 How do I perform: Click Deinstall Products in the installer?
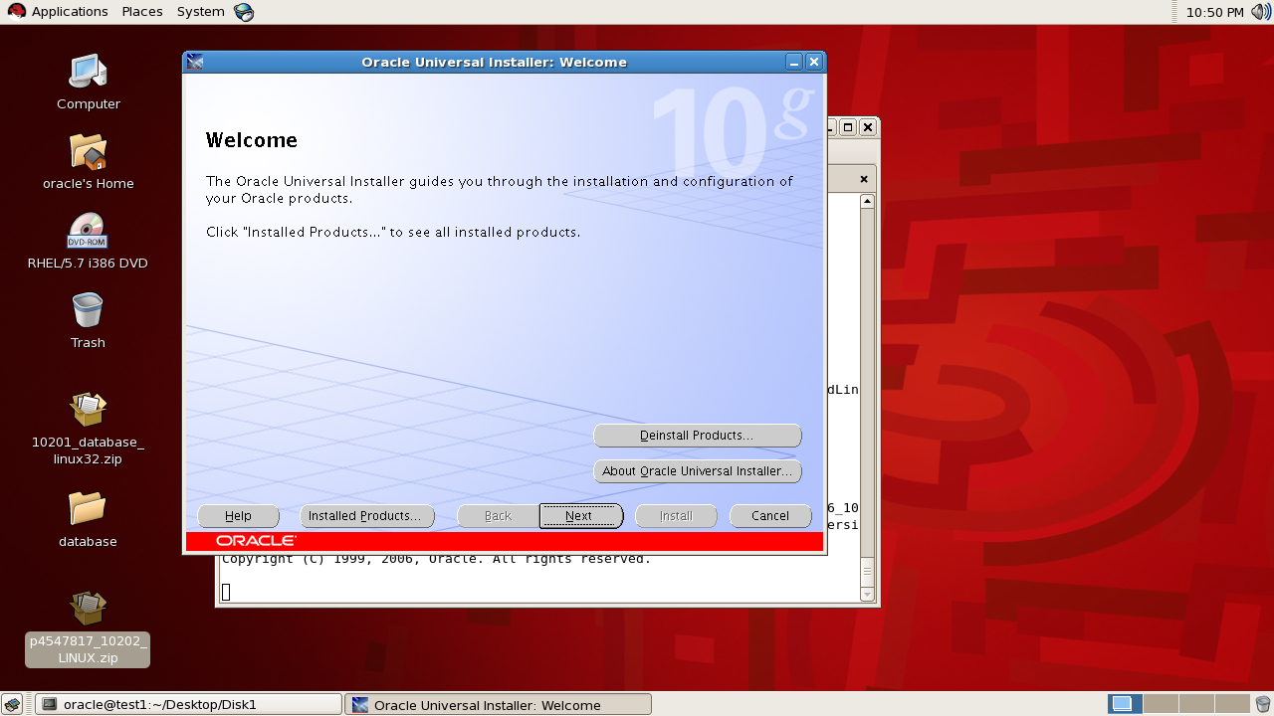[x=697, y=436]
